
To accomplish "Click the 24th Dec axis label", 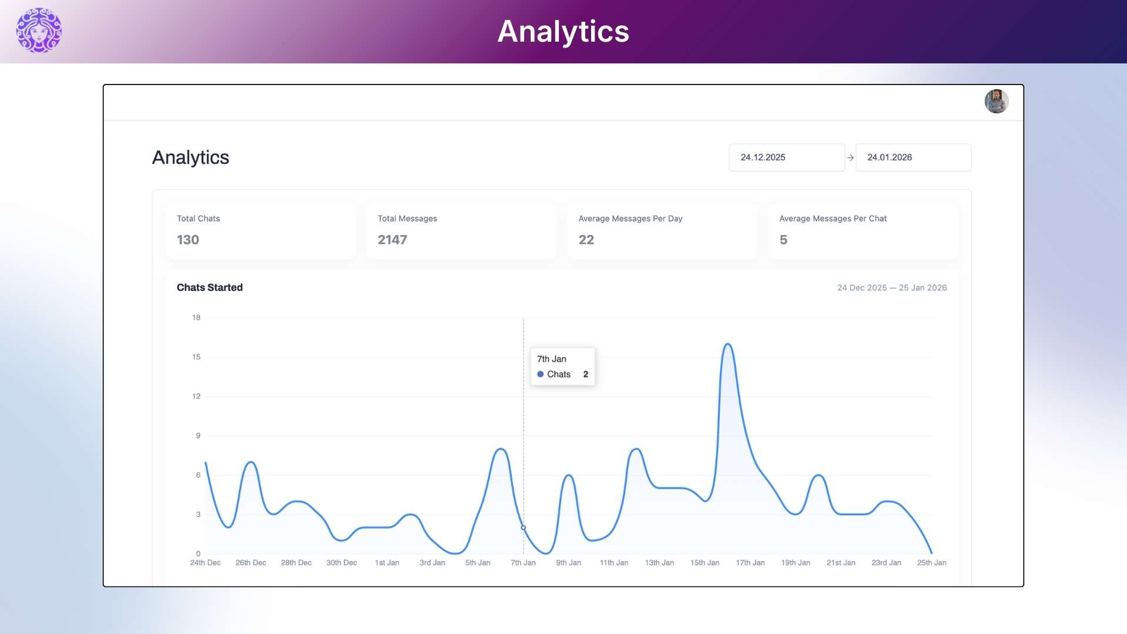I will pos(205,562).
